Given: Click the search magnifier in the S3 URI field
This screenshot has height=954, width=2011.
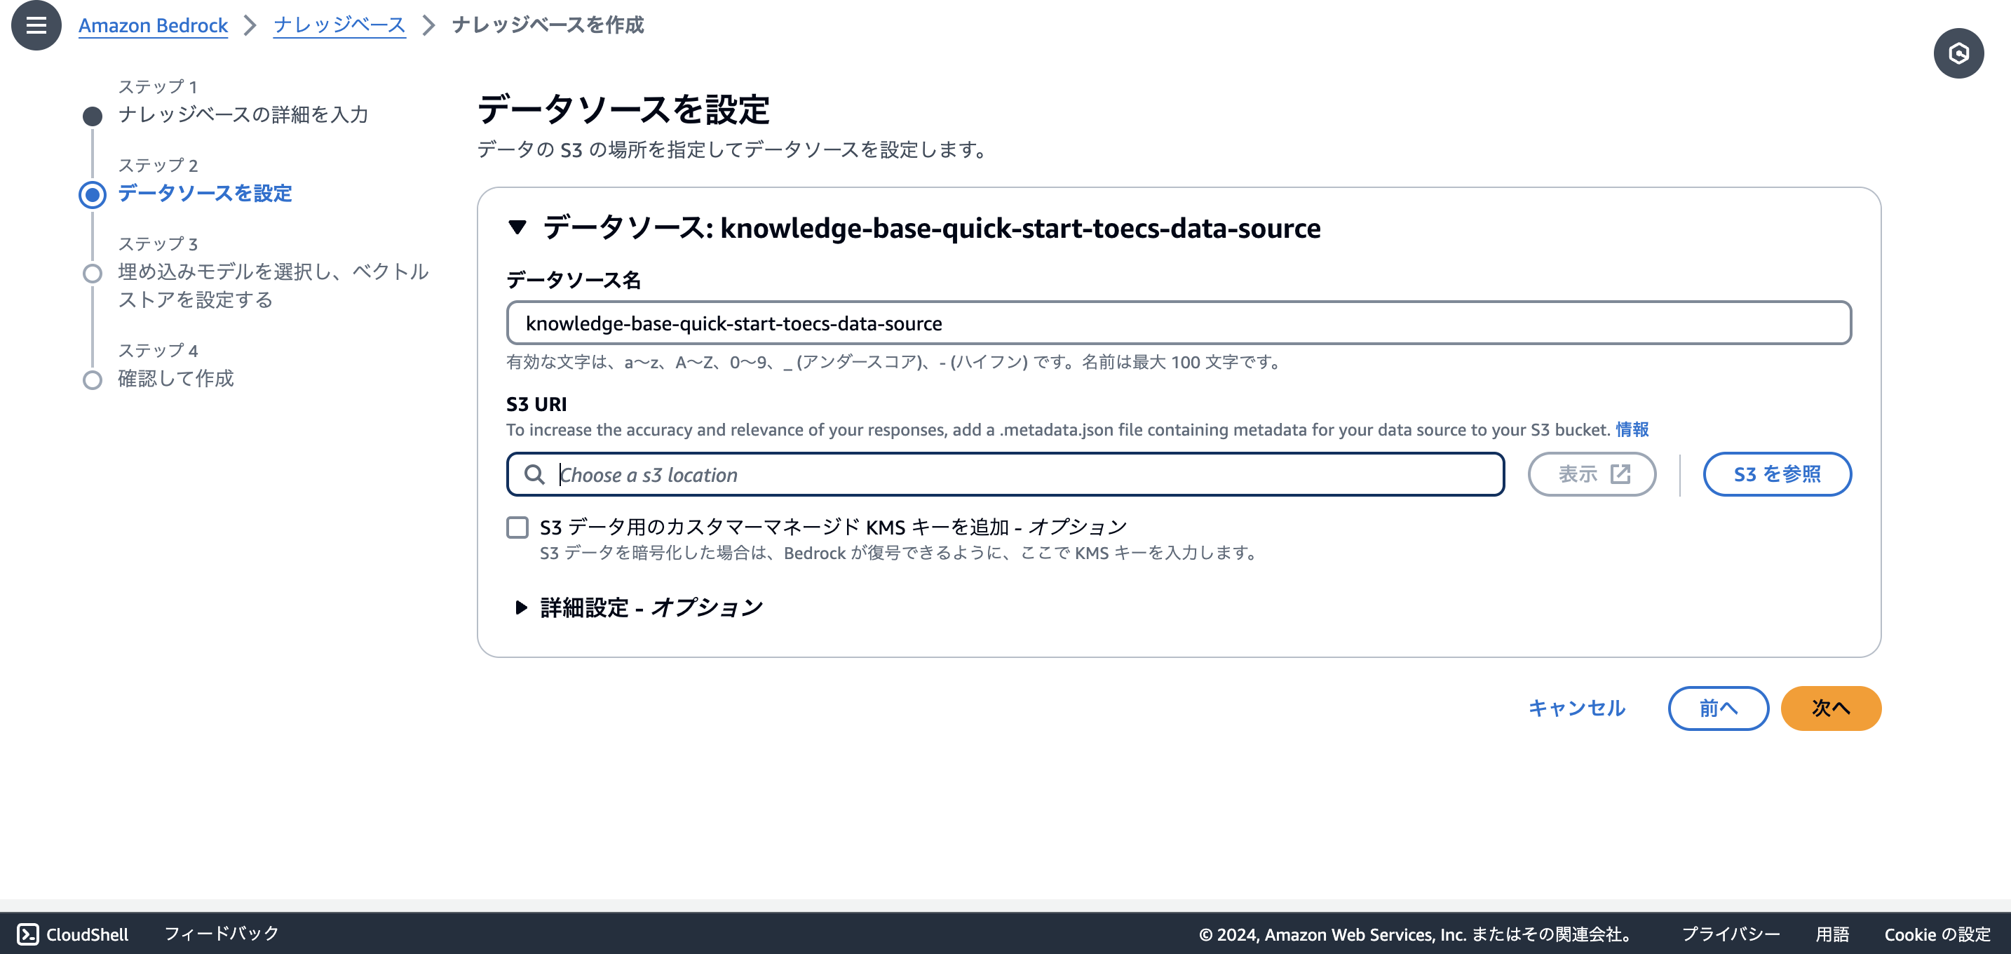Looking at the screenshot, I should click(x=536, y=474).
